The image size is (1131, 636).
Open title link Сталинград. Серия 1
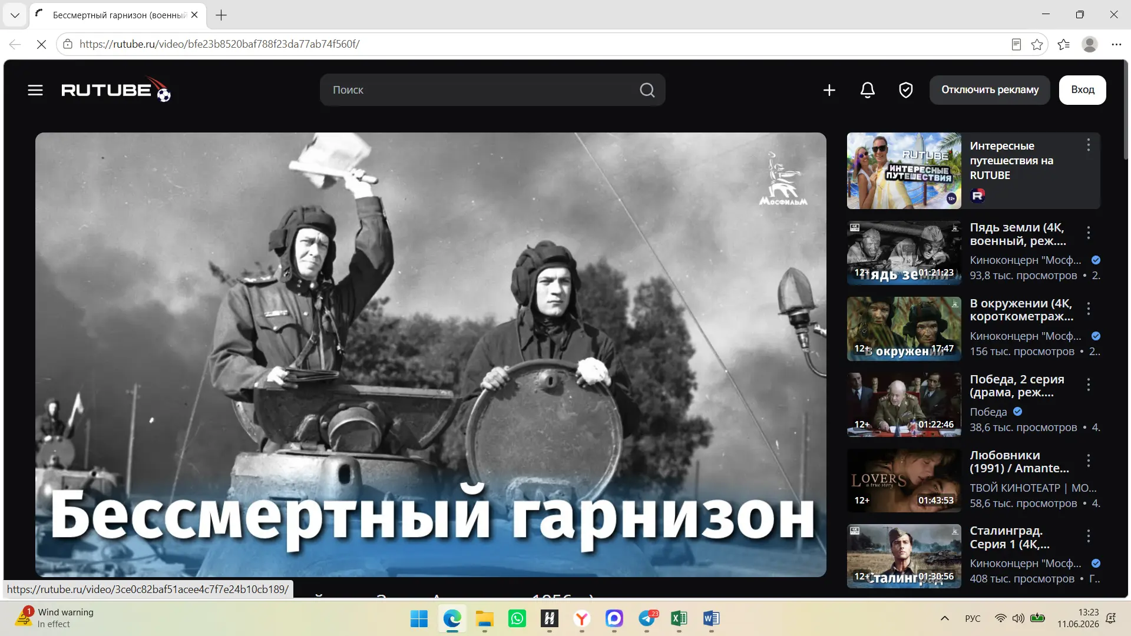pyautogui.click(x=1009, y=537)
